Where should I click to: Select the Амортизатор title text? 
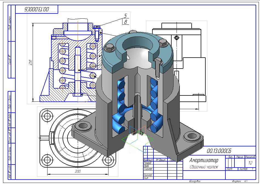point(204,160)
